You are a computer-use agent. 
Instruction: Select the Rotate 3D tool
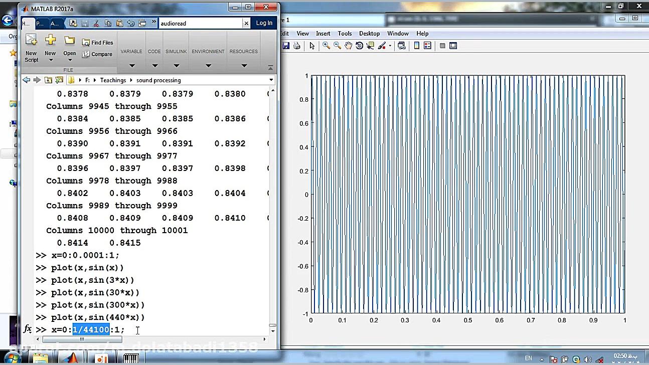pos(359,46)
